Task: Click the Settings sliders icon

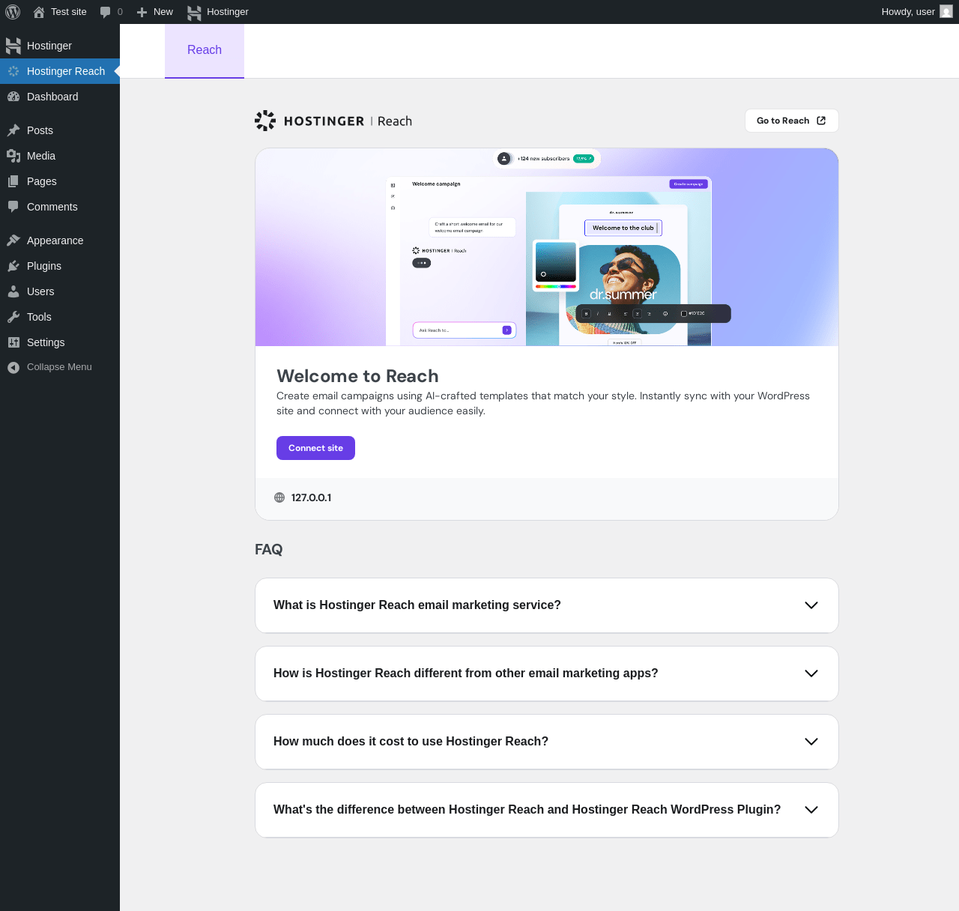Action: [13, 342]
